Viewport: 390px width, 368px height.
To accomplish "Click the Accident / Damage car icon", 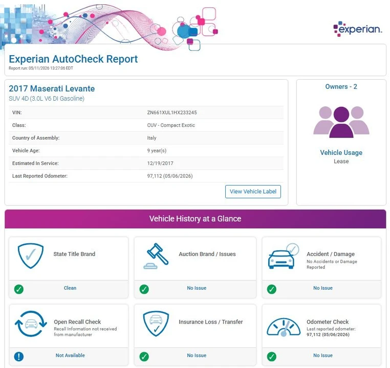I will [284, 256].
